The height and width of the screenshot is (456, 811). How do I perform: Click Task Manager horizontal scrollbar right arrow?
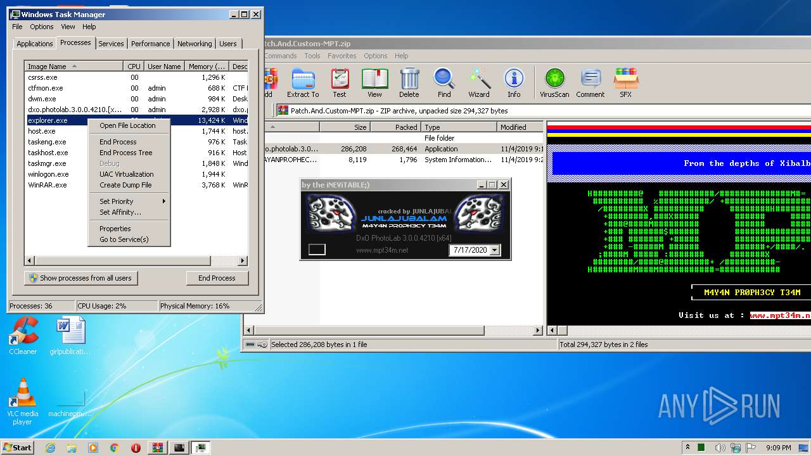pyautogui.click(x=242, y=261)
